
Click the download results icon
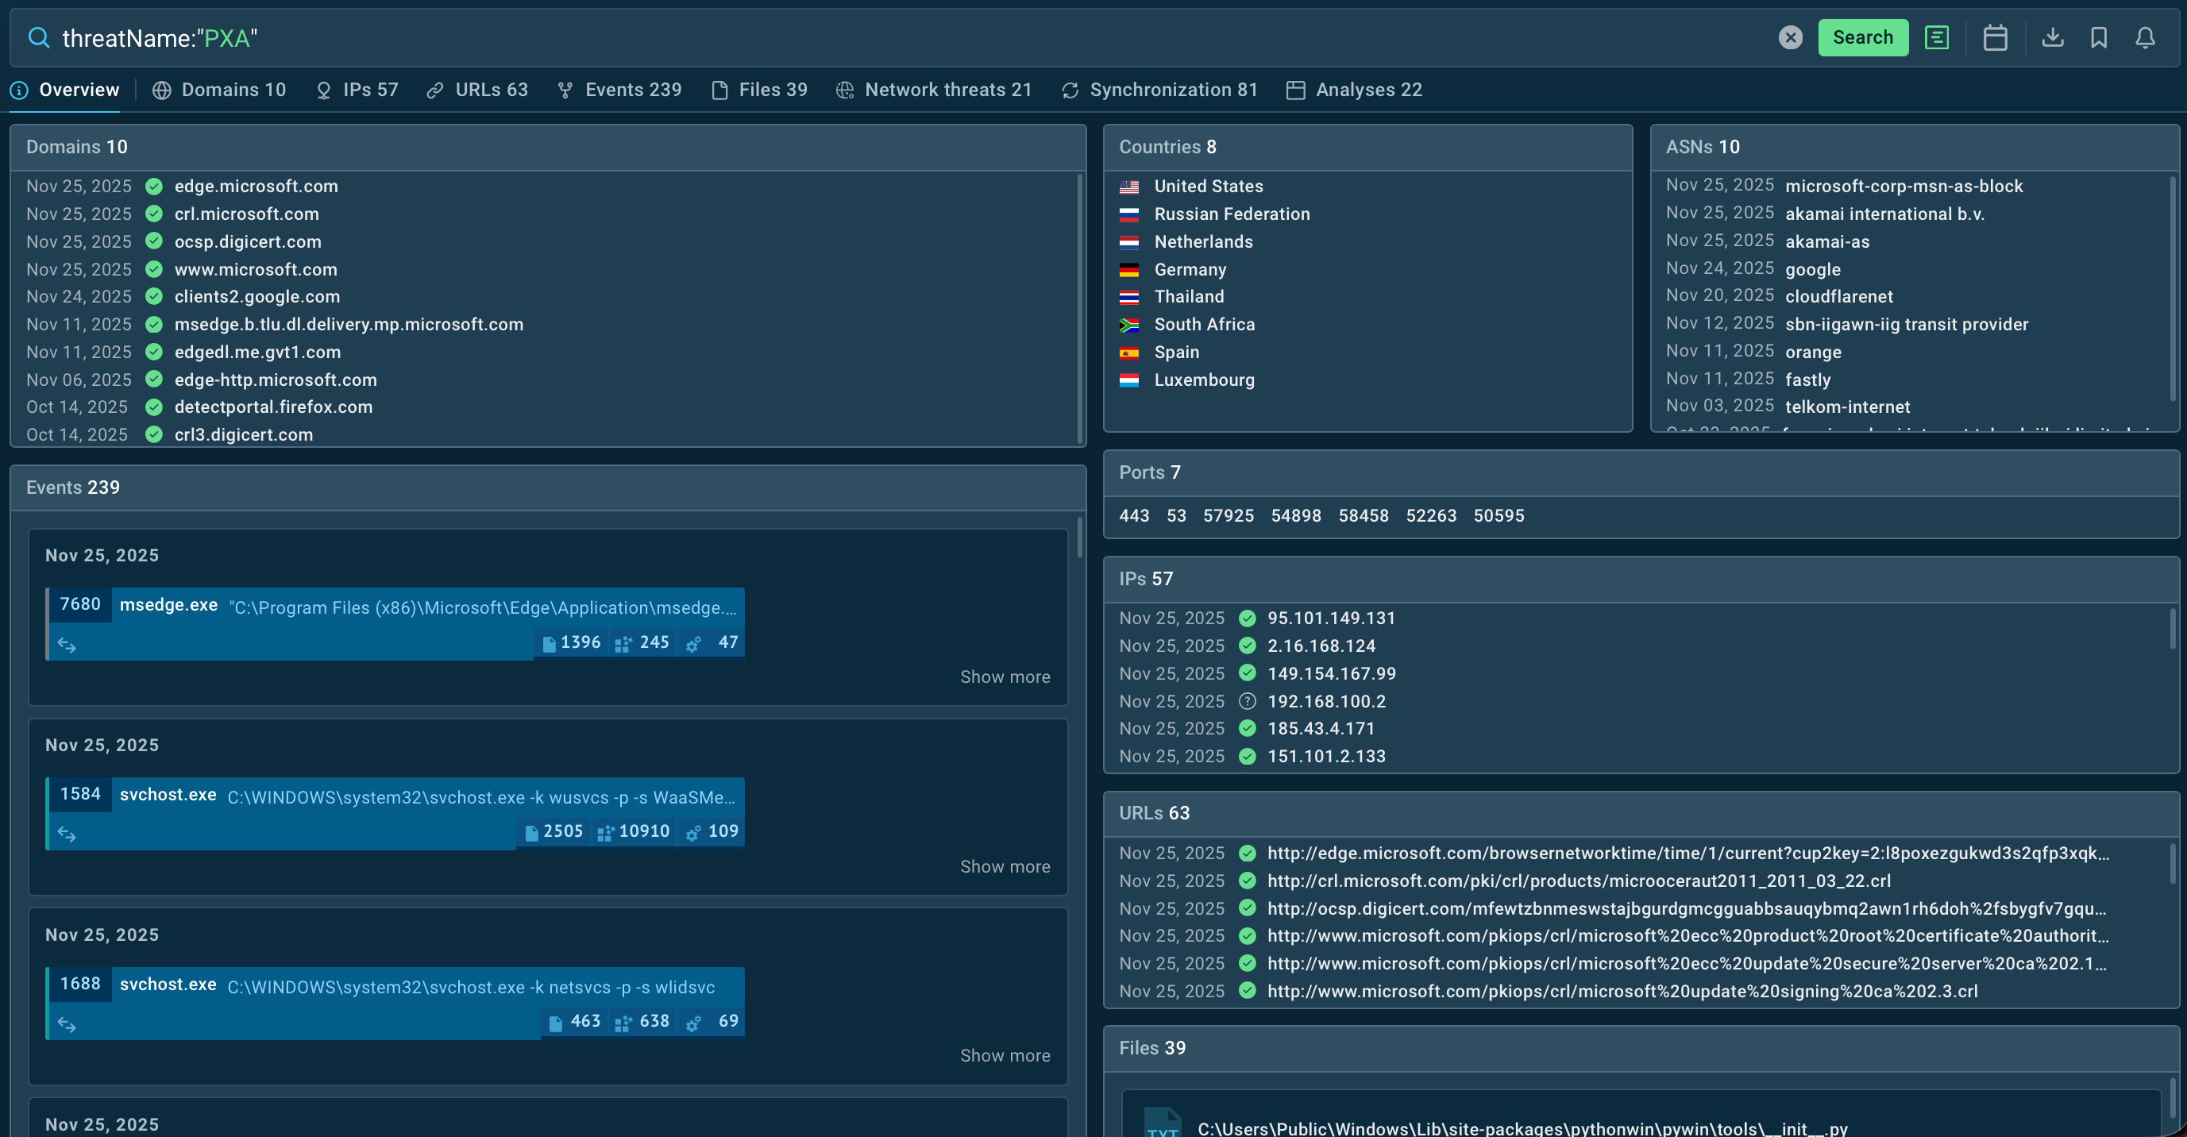[2052, 37]
